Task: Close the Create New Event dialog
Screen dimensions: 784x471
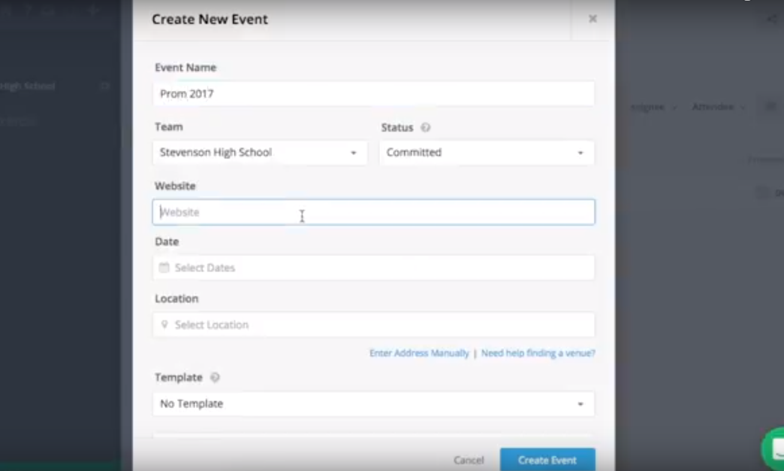Action: coord(592,19)
